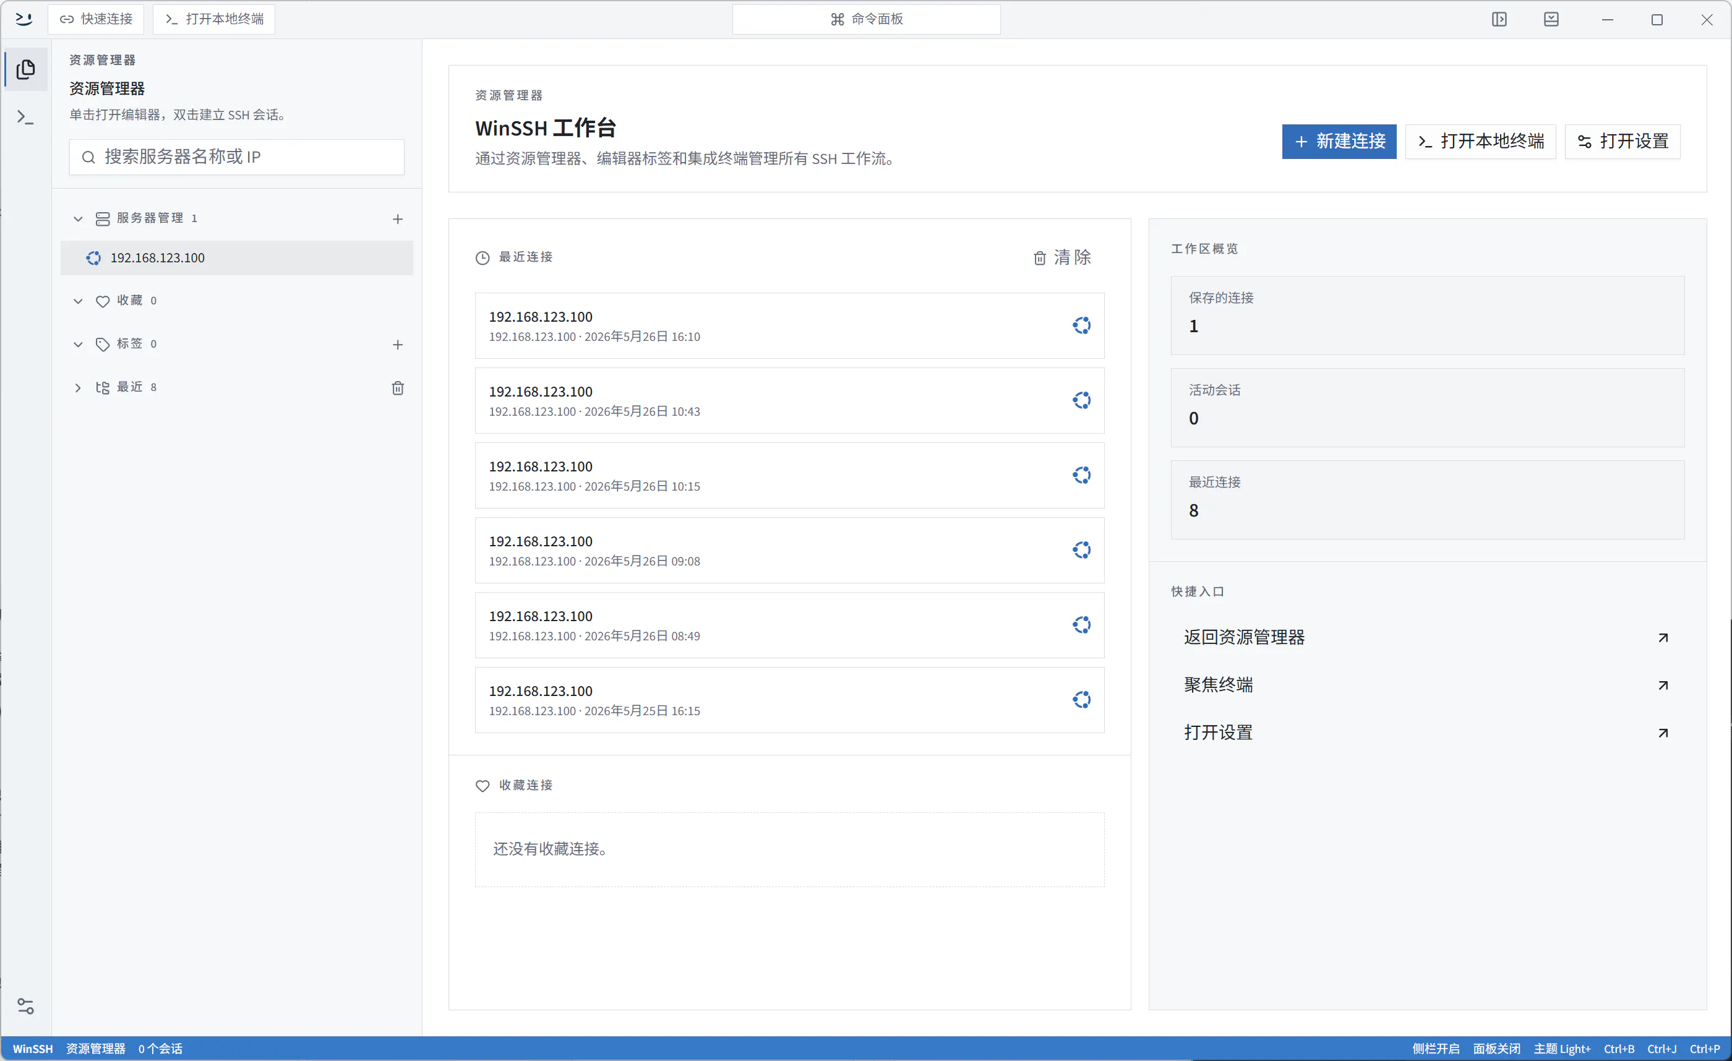
Task: Click 打开设置 button in workbench header
Action: pyautogui.click(x=1623, y=141)
